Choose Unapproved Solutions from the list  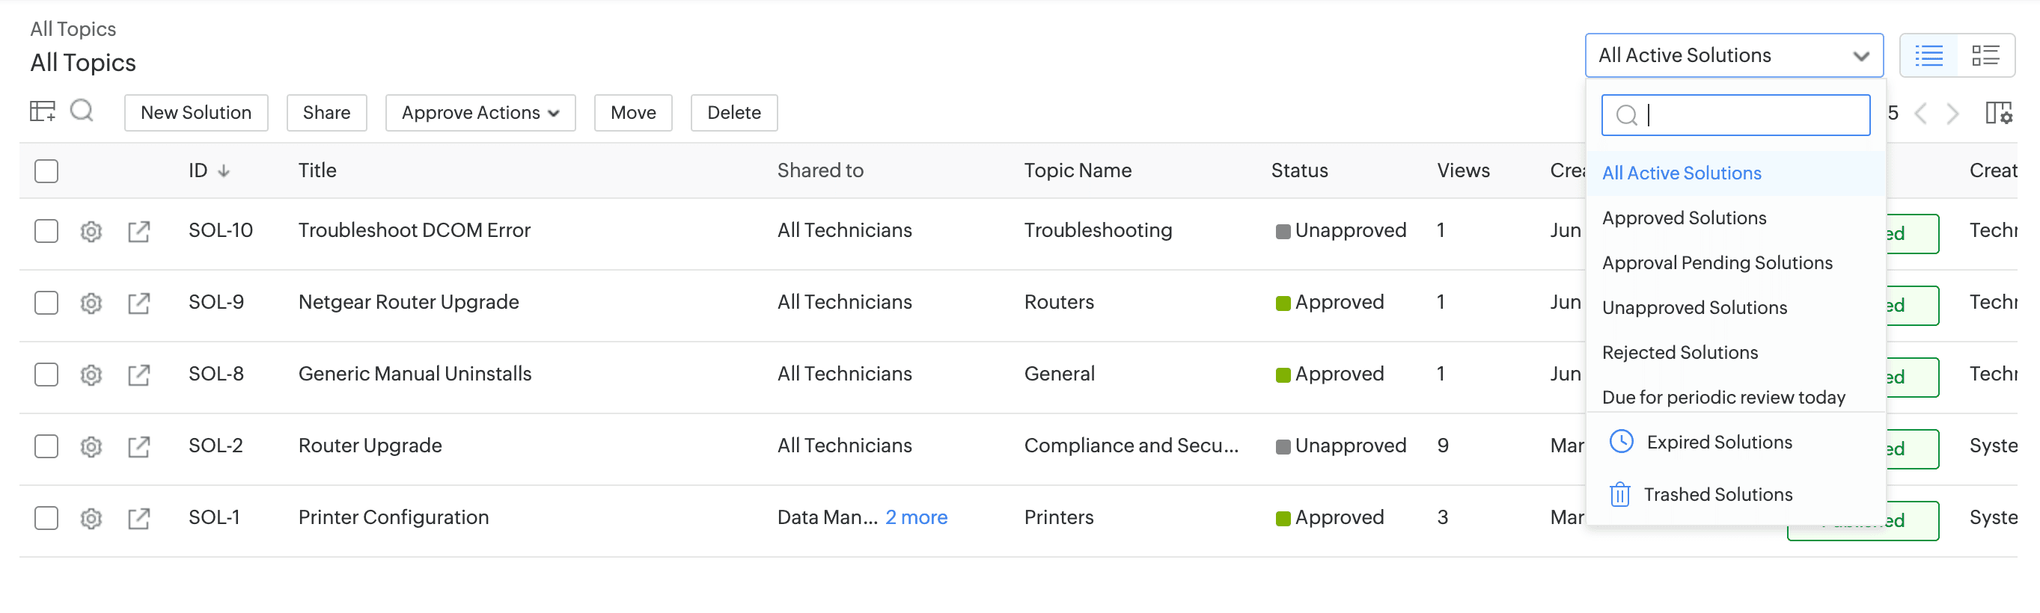[x=1694, y=308]
